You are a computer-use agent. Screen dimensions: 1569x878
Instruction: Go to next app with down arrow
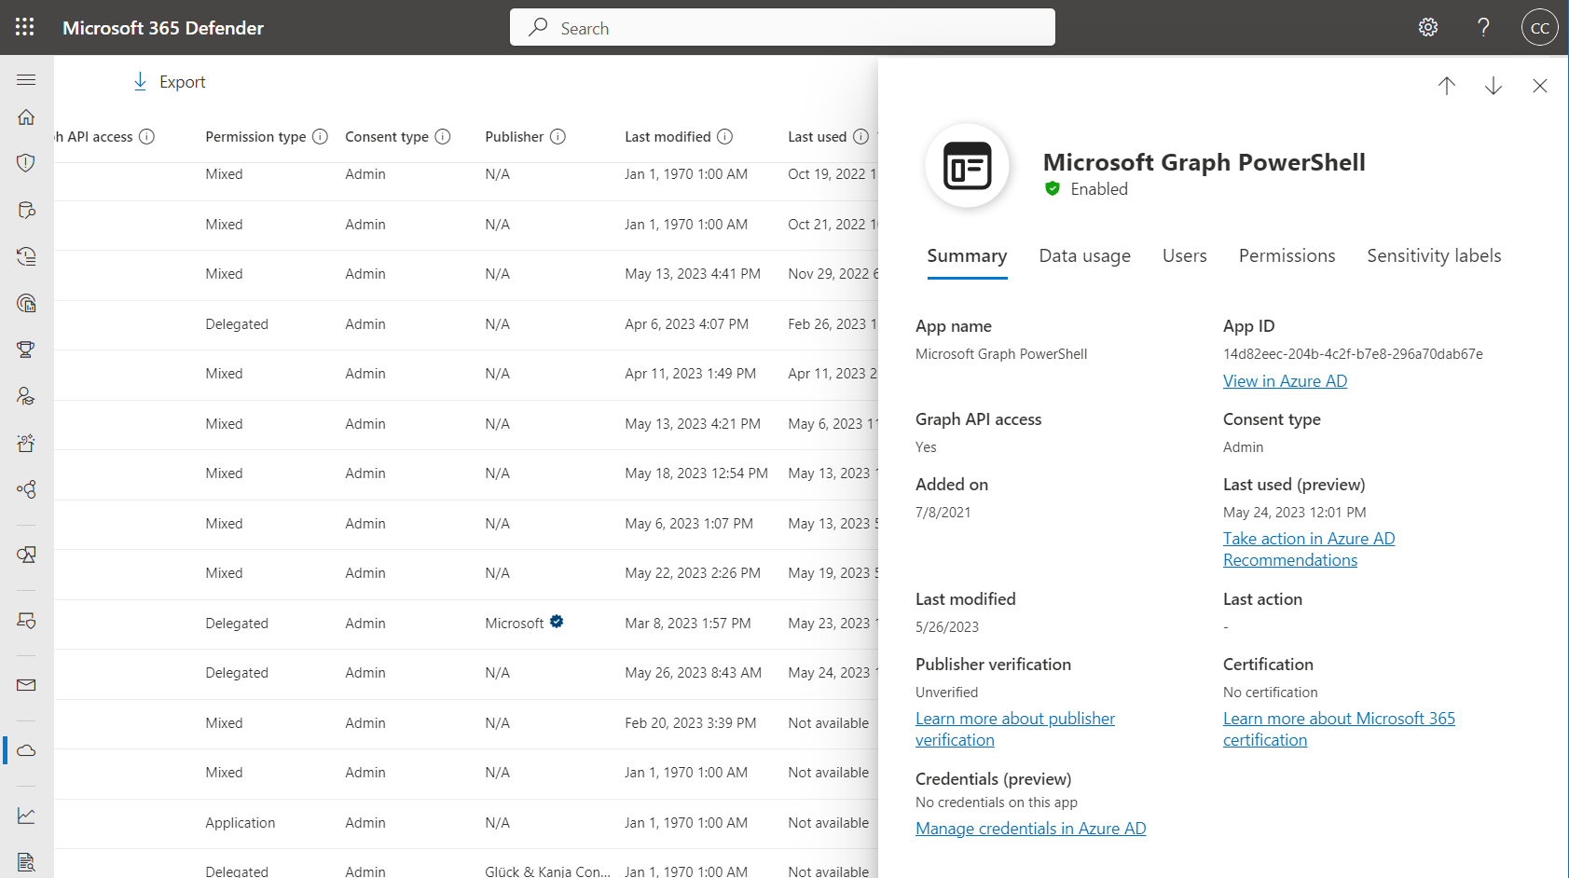click(1493, 86)
